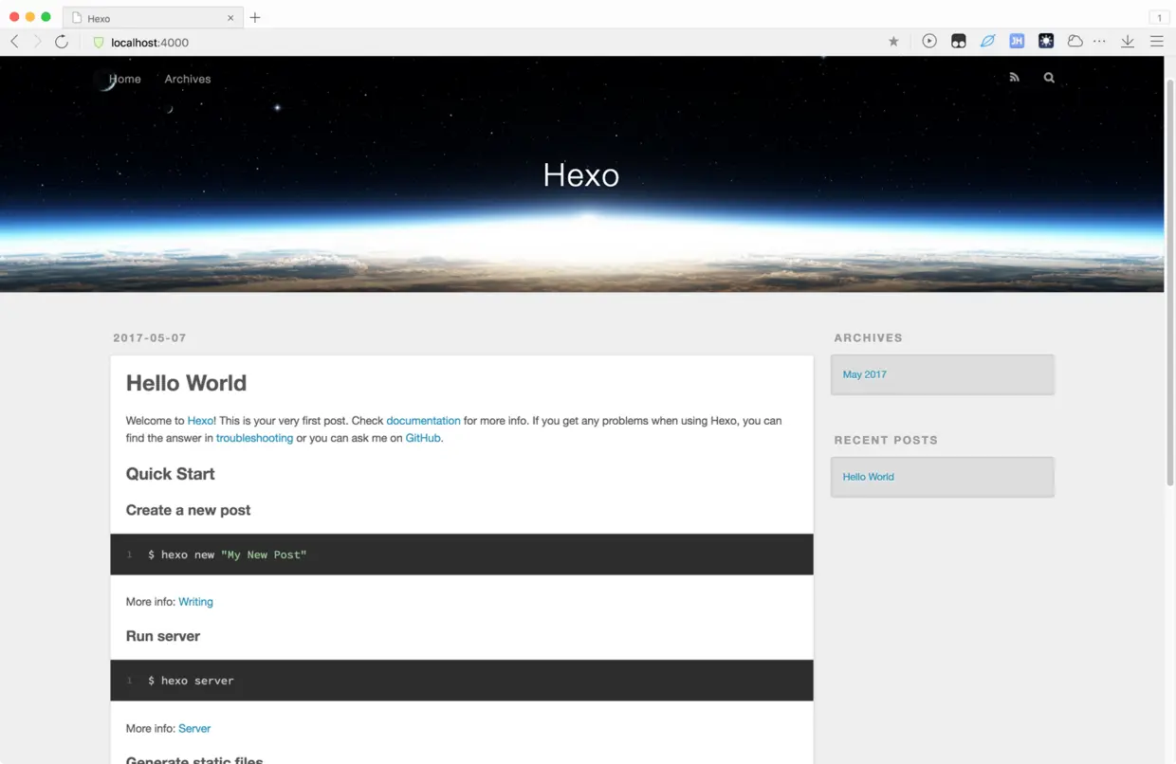Open the cloud extension icon
This screenshot has height=764, width=1176.
(1075, 42)
